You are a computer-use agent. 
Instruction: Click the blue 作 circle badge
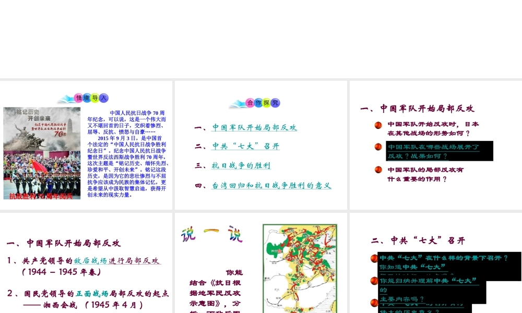coord(258,103)
